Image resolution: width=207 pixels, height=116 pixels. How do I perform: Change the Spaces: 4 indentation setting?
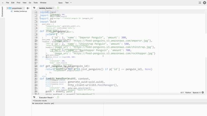(x=197, y=92)
